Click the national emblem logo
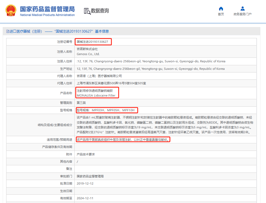The height and width of the screenshot is (203, 266). [x=11, y=10]
